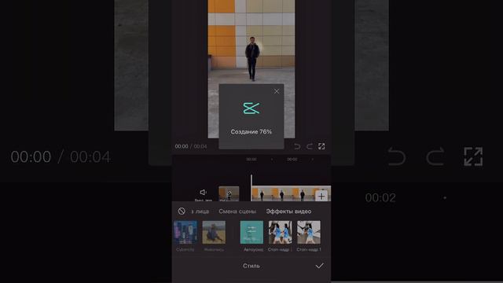
Task: Confirm style with the checkmark
Action: click(320, 266)
